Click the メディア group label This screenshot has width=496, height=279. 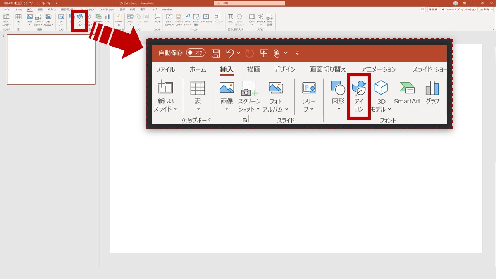(261, 29)
